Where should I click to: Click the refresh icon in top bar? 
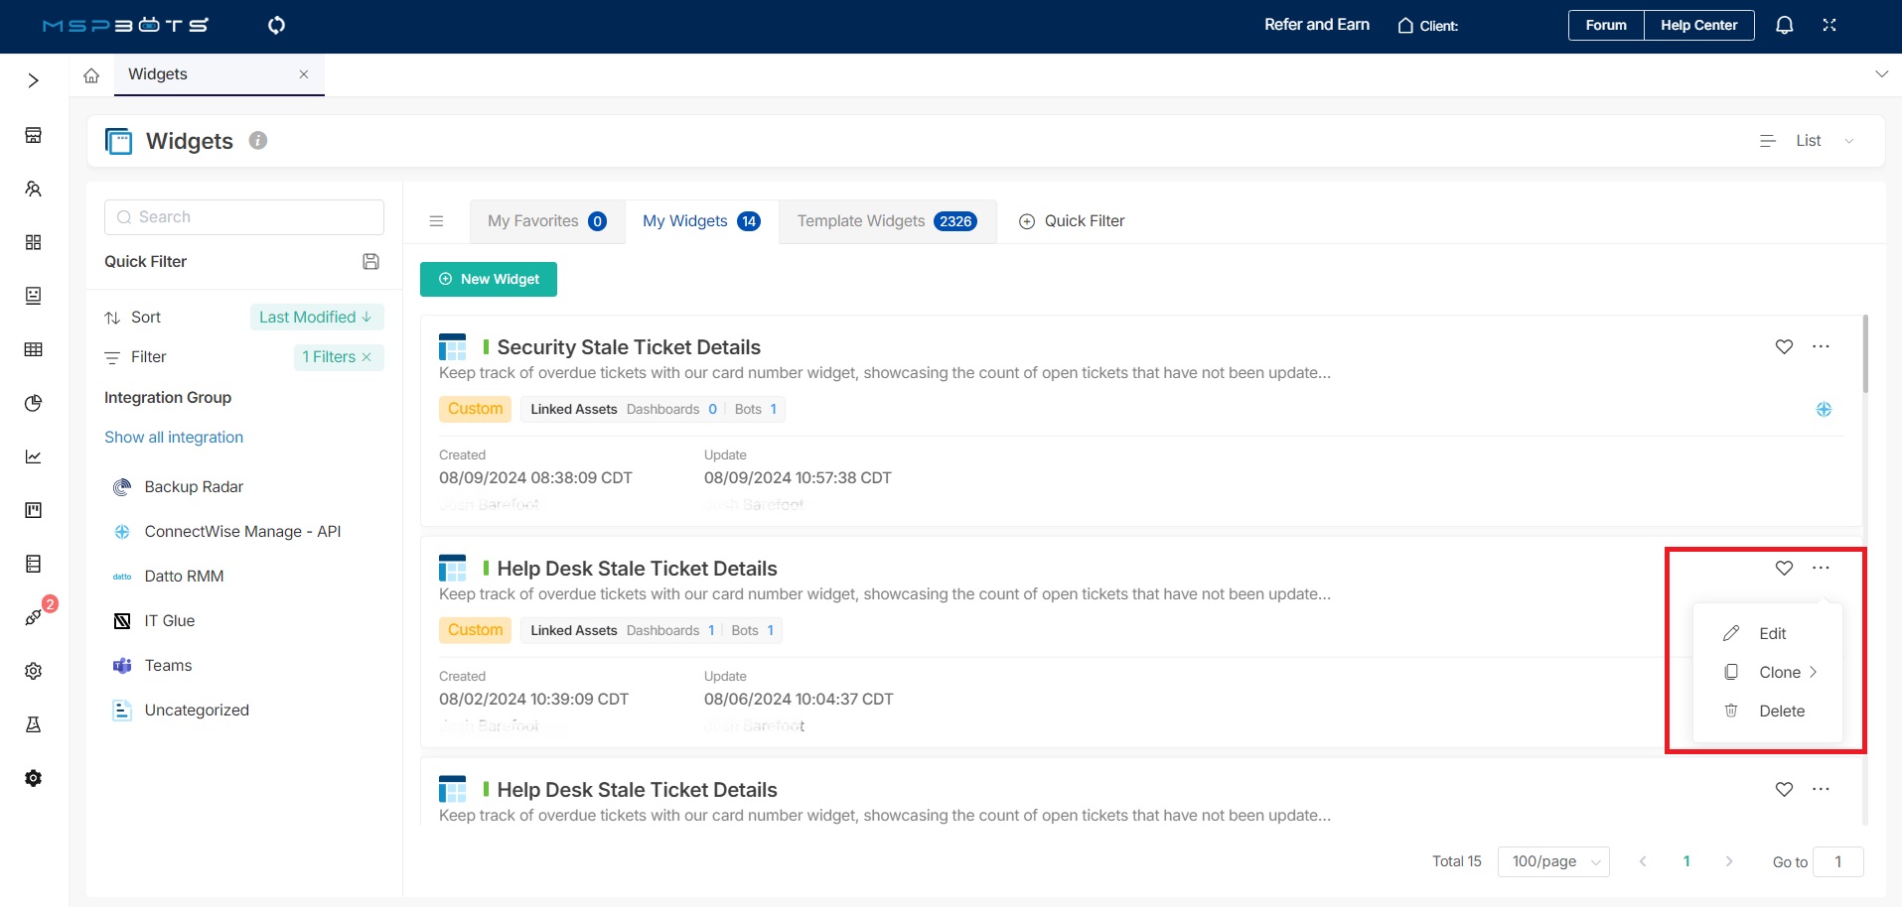coord(276,26)
